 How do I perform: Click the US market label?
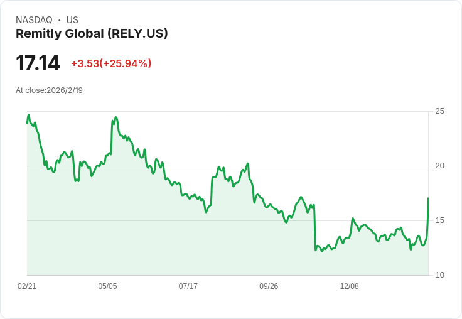point(72,20)
